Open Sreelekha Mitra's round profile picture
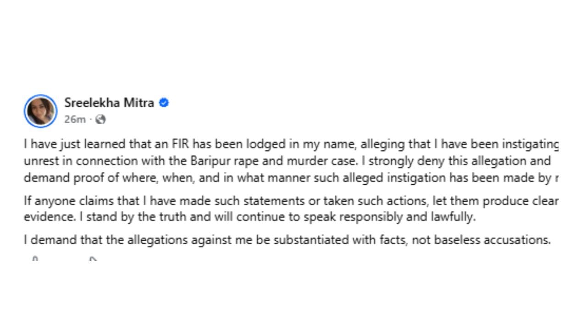This screenshot has width=587, height=330. (40, 111)
